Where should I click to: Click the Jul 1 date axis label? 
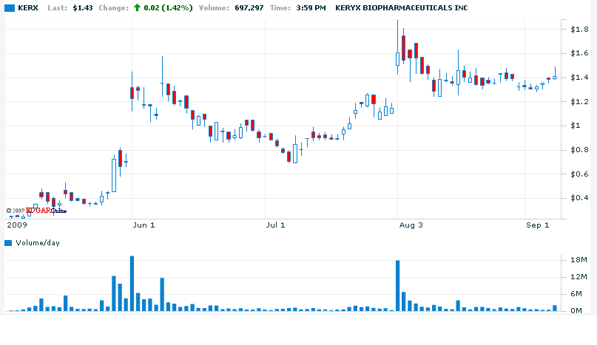click(x=275, y=225)
